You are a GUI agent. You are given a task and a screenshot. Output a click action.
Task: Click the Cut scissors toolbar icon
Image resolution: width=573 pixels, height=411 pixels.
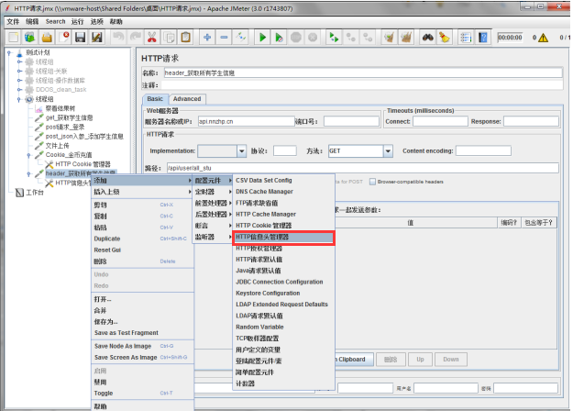[152, 38]
